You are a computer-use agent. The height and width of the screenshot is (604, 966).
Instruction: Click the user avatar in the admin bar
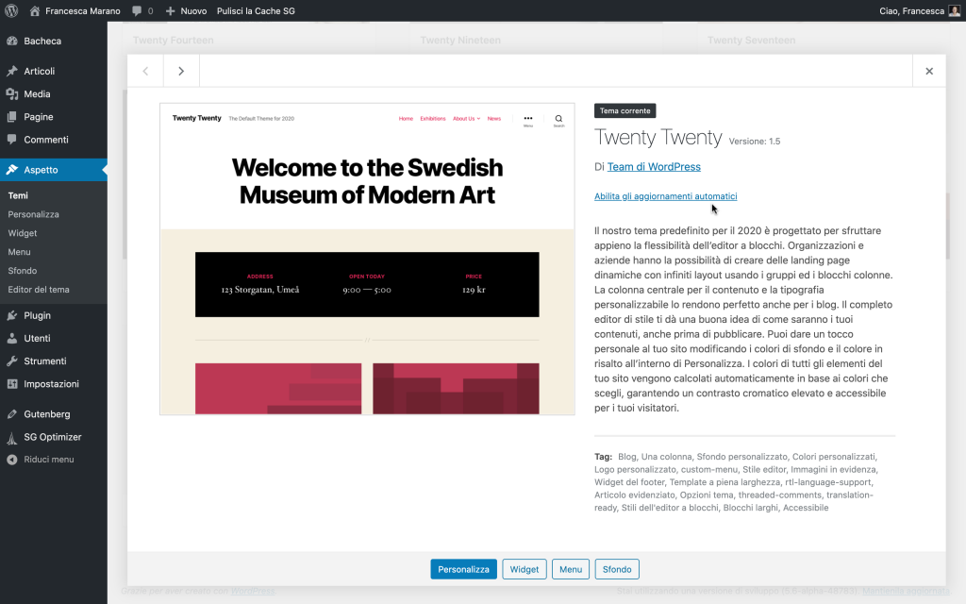[955, 10]
